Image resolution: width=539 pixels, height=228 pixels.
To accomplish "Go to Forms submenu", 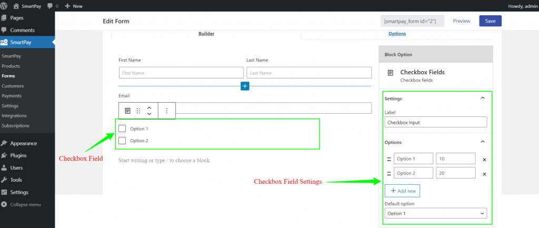I will pyautogui.click(x=8, y=76).
